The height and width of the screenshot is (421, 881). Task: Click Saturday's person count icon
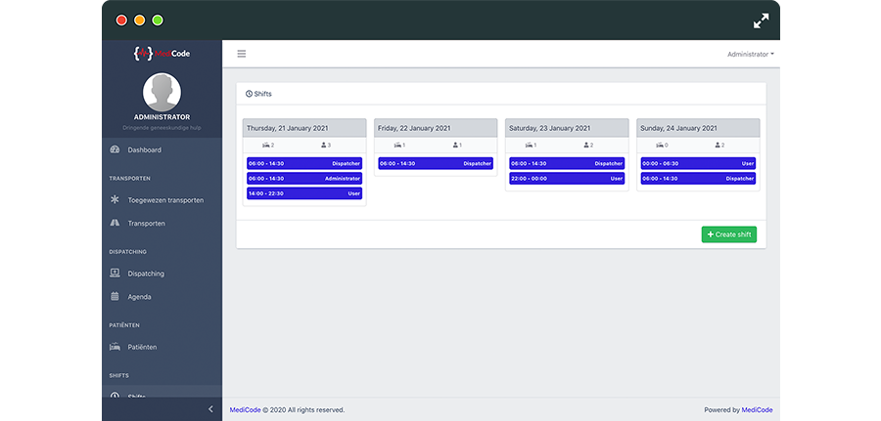click(586, 146)
